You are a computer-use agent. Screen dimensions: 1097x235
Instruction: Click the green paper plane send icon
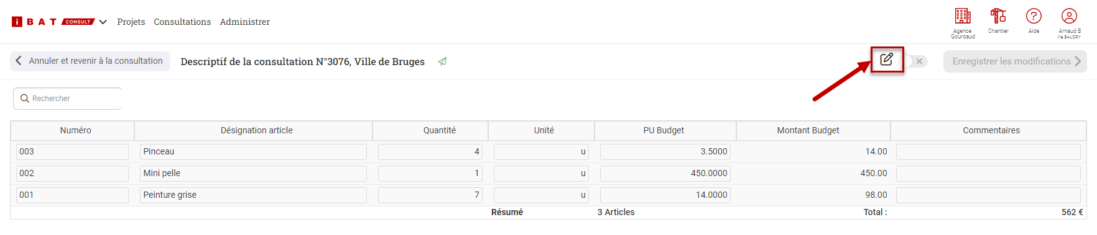pyautogui.click(x=442, y=61)
